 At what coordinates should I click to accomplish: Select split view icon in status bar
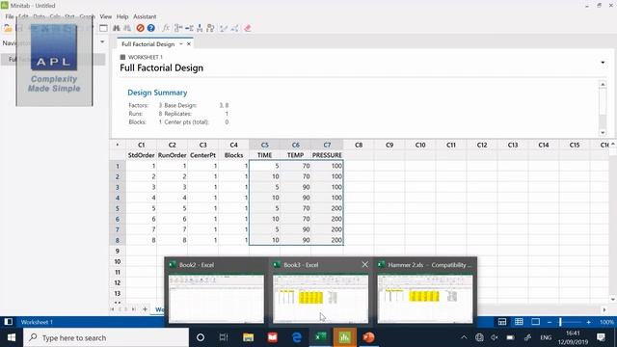[502, 322]
